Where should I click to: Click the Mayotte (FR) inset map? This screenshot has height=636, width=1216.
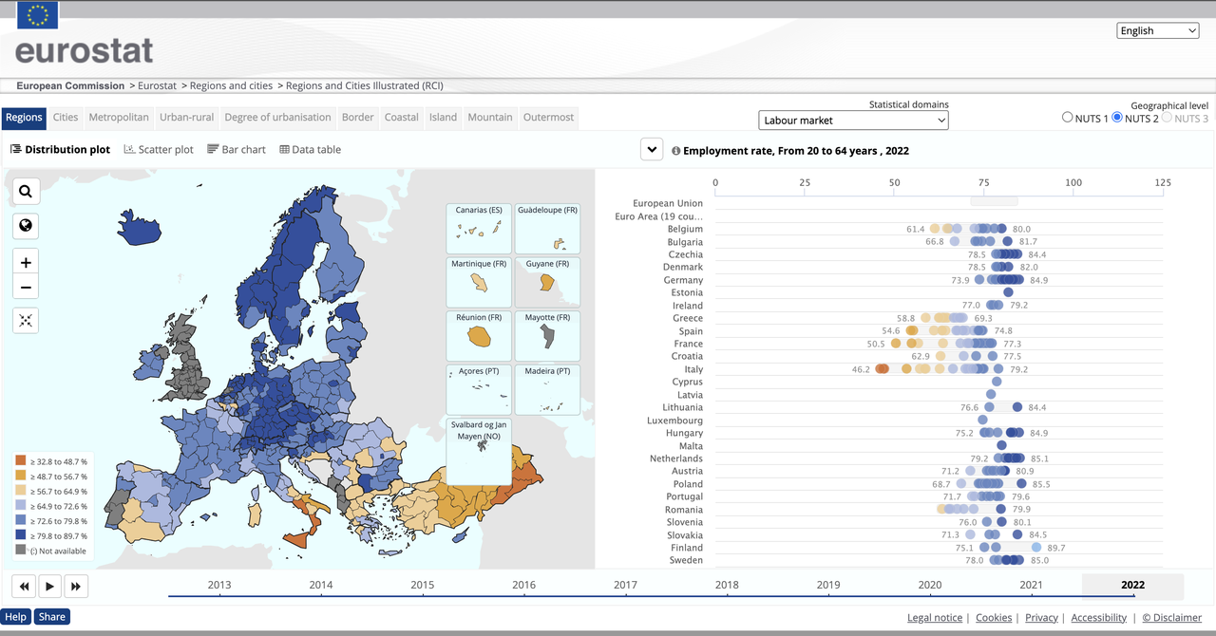pyautogui.click(x=547, y=336)
